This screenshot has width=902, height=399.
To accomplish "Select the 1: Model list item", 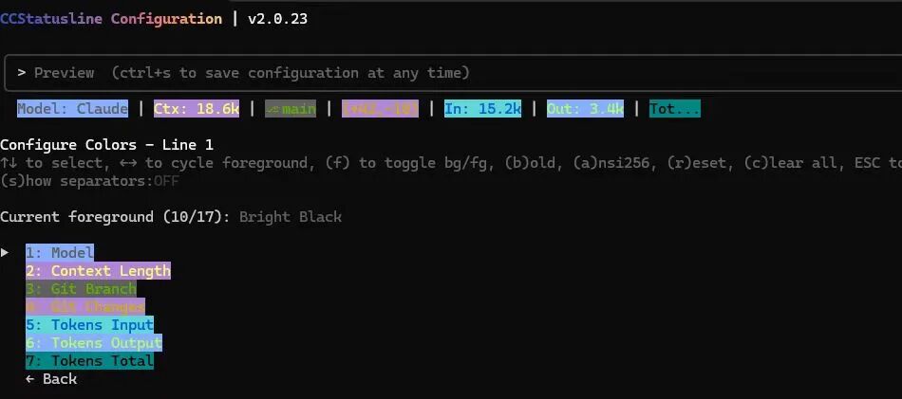I will tap(60, 253).
